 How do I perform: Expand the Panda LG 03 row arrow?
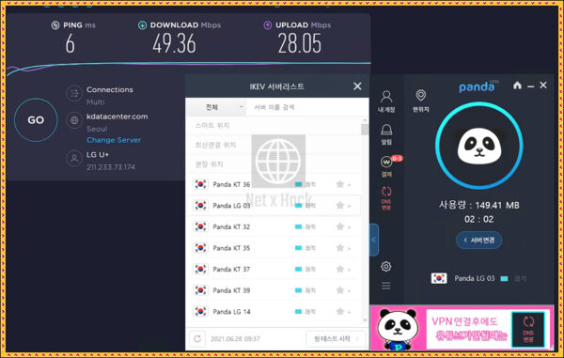point(350,207)
